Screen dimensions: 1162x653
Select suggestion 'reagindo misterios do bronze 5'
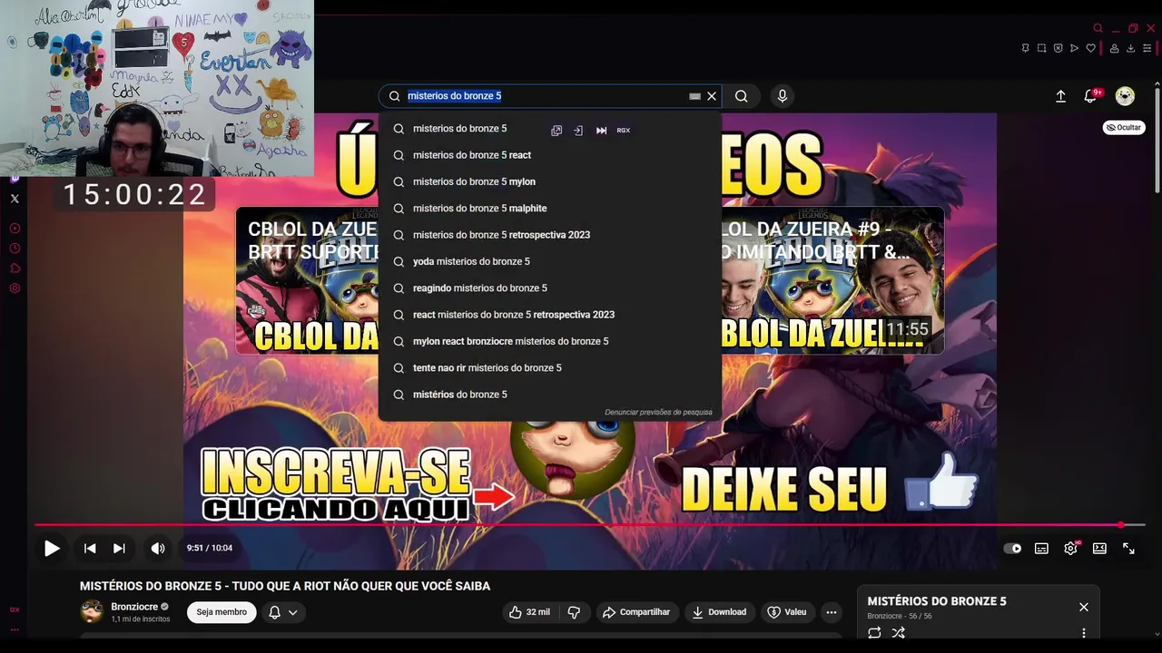coord(550,288)
